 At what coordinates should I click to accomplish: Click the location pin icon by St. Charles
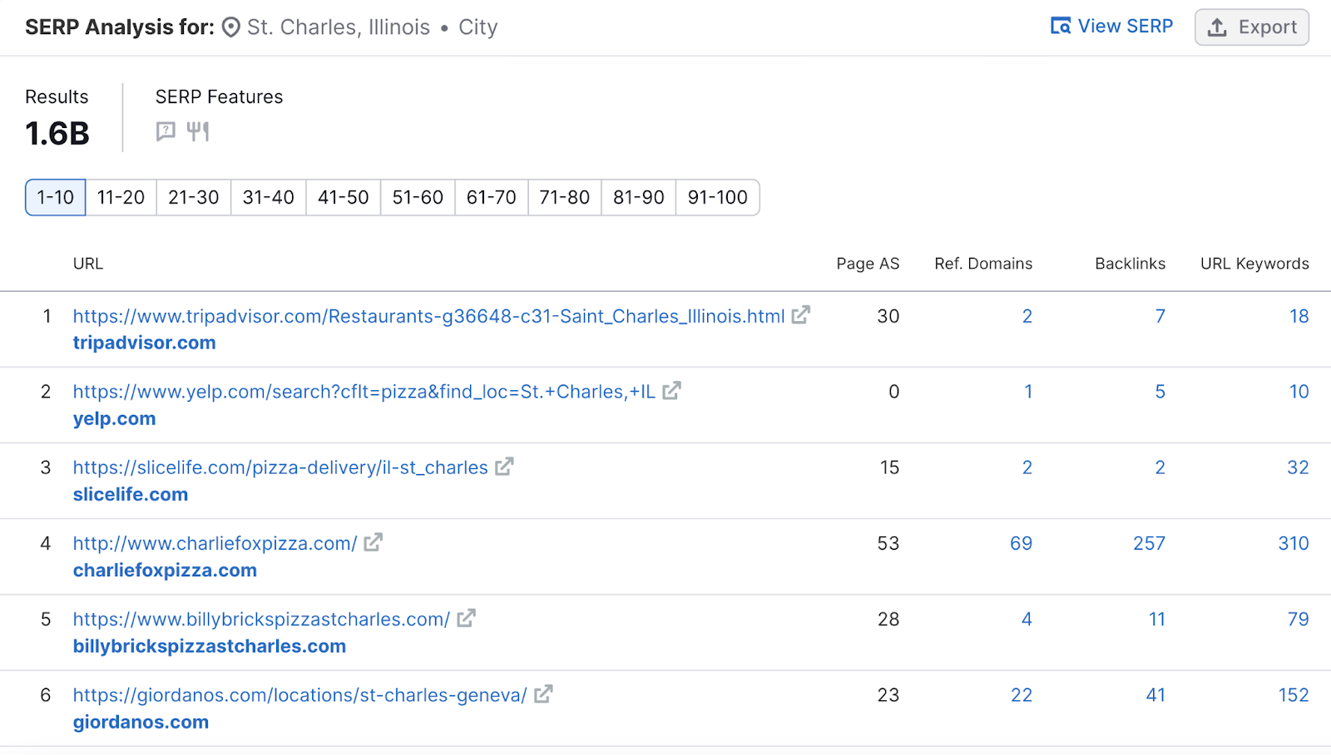coord(231,27)
